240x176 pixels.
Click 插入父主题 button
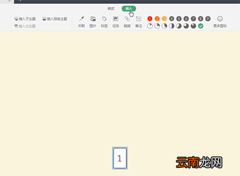click(25, 26)
